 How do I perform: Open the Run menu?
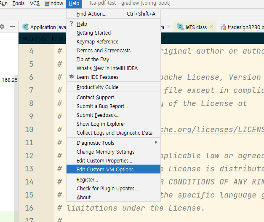(x=3, y=3)
